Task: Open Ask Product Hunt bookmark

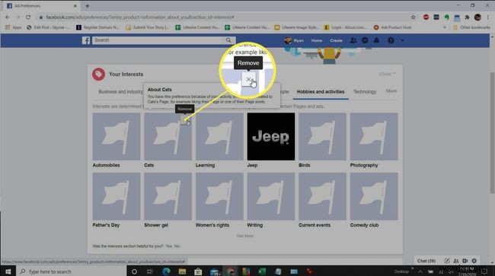Action: (392, 27)
